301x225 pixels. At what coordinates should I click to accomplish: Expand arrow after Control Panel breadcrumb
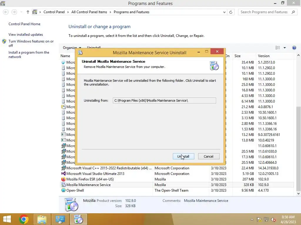click(x=68, y=12)
